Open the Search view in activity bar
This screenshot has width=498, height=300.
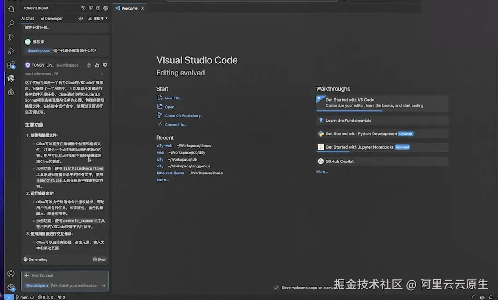(11, 23)
